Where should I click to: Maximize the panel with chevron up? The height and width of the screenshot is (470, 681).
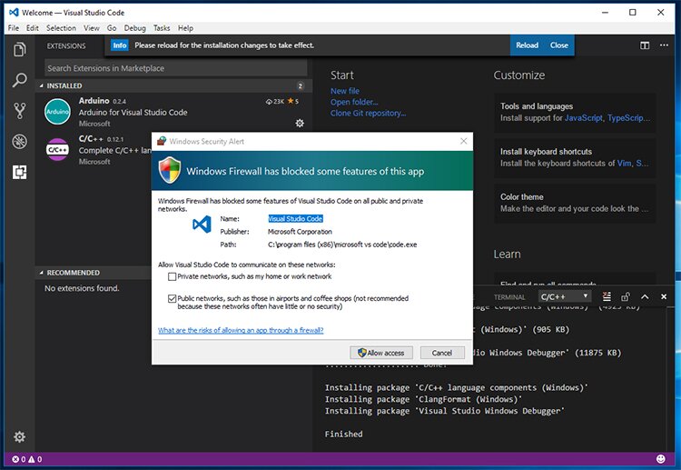(645, 296)
